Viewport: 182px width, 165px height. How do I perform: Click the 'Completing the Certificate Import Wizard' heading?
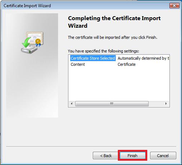114,22
